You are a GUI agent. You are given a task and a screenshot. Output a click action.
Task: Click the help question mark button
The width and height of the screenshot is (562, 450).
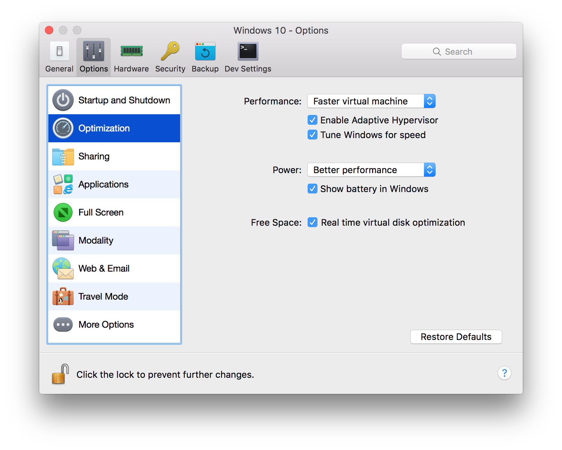coord(504,373)
